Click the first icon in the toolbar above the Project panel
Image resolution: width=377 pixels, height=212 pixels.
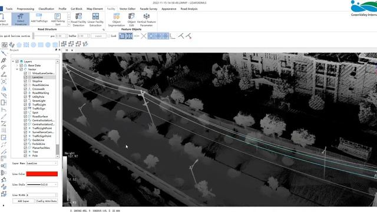5,45
